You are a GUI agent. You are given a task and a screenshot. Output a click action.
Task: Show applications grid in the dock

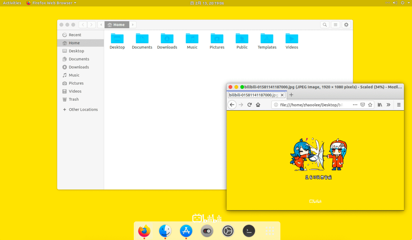(x=270, y=231)
